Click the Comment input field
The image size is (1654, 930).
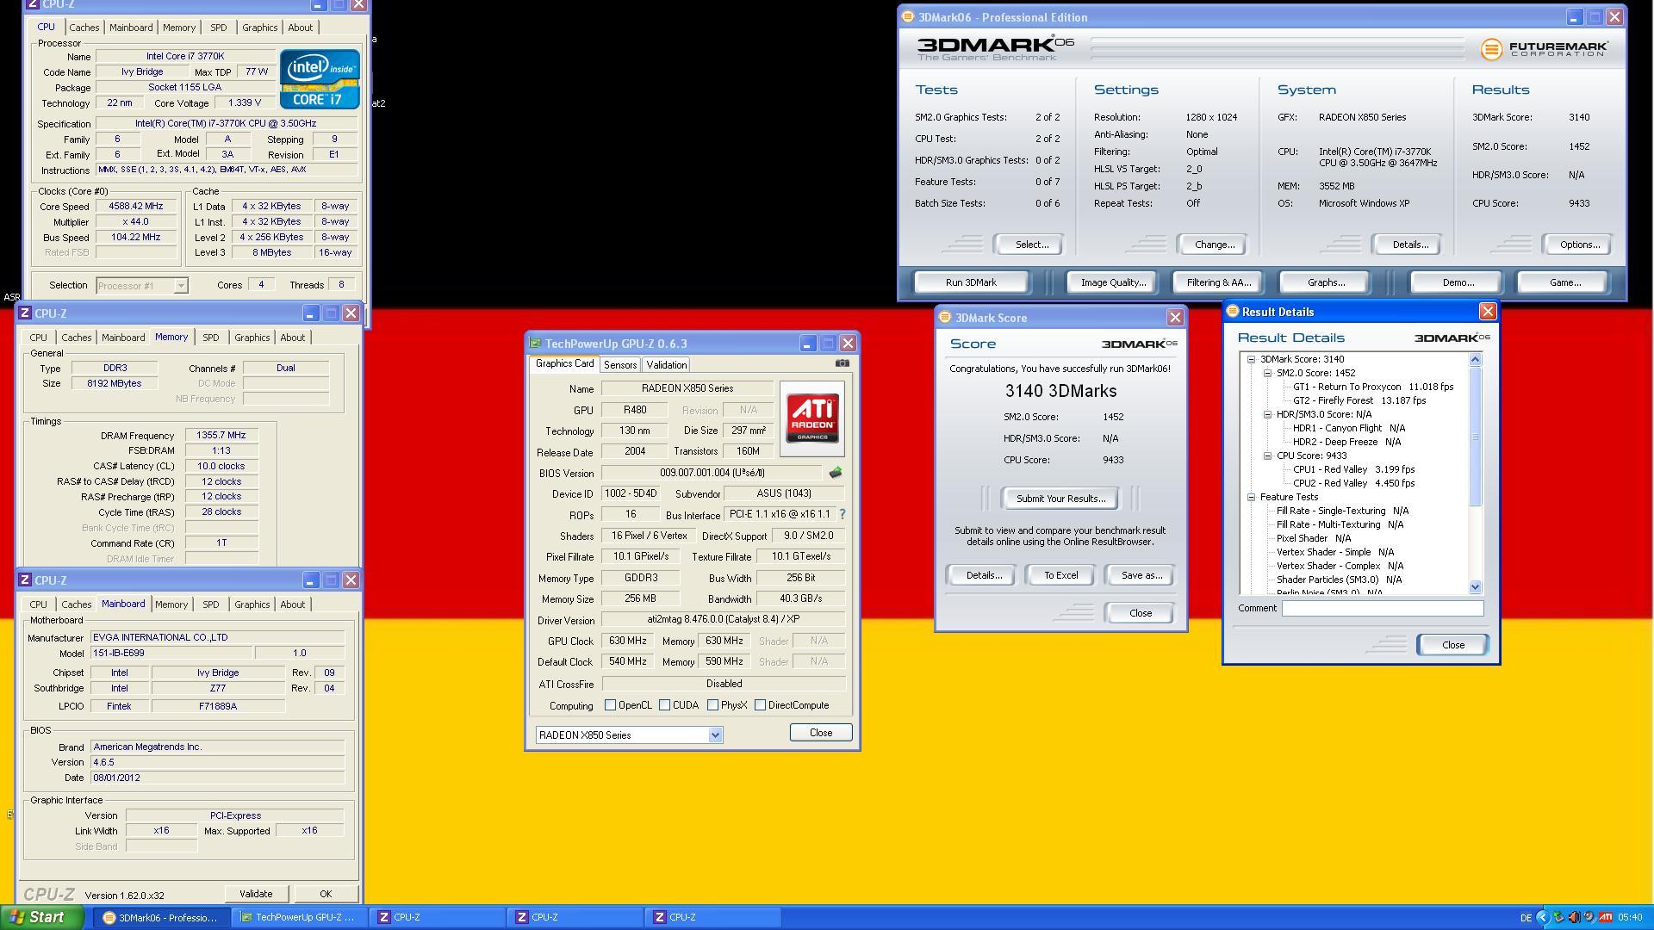pos(1383,608)
